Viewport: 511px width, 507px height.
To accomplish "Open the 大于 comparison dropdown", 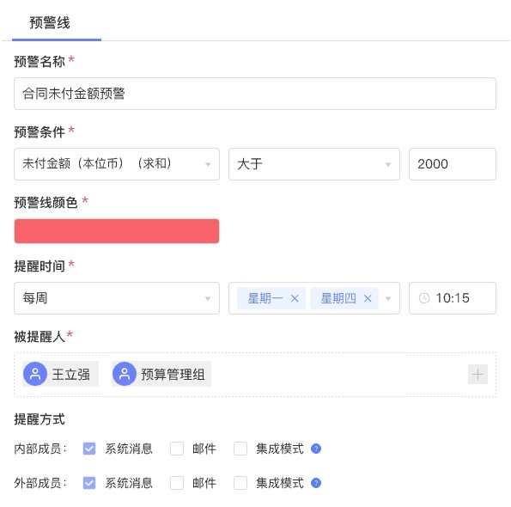I will (x=314, y=164).
